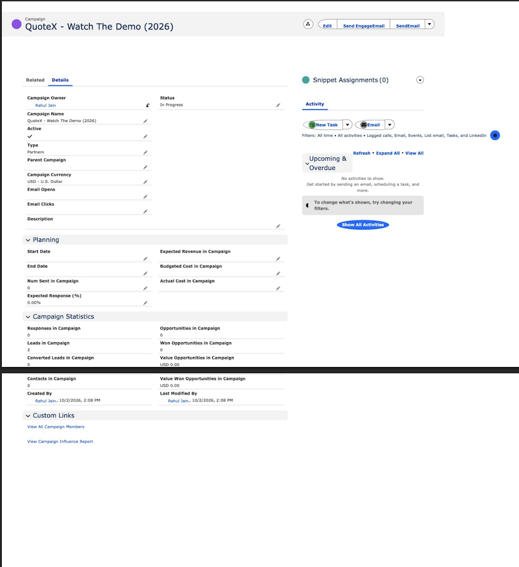
Task: Collapse the Planning section
Action: tap(28, 240)
